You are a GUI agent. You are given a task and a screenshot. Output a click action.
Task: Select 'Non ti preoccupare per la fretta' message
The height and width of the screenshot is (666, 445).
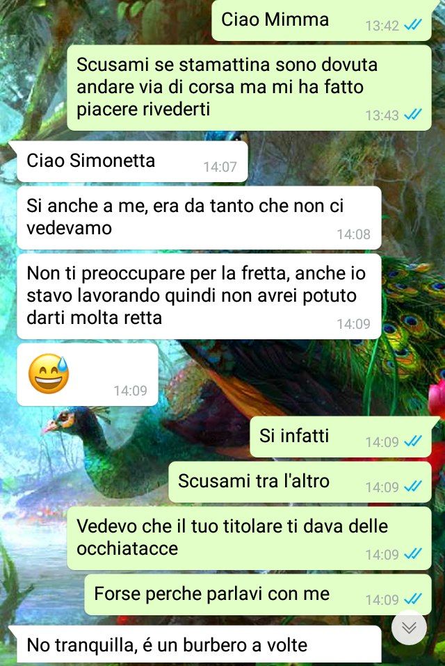[199, 296]
